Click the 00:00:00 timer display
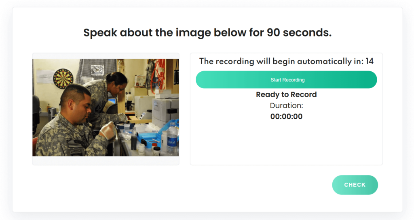This screenshot has height=220, width=414. [x=286, y=117]
